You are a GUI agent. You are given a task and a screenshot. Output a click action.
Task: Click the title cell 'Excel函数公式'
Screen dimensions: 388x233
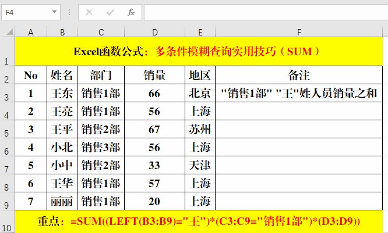[199, 52]
